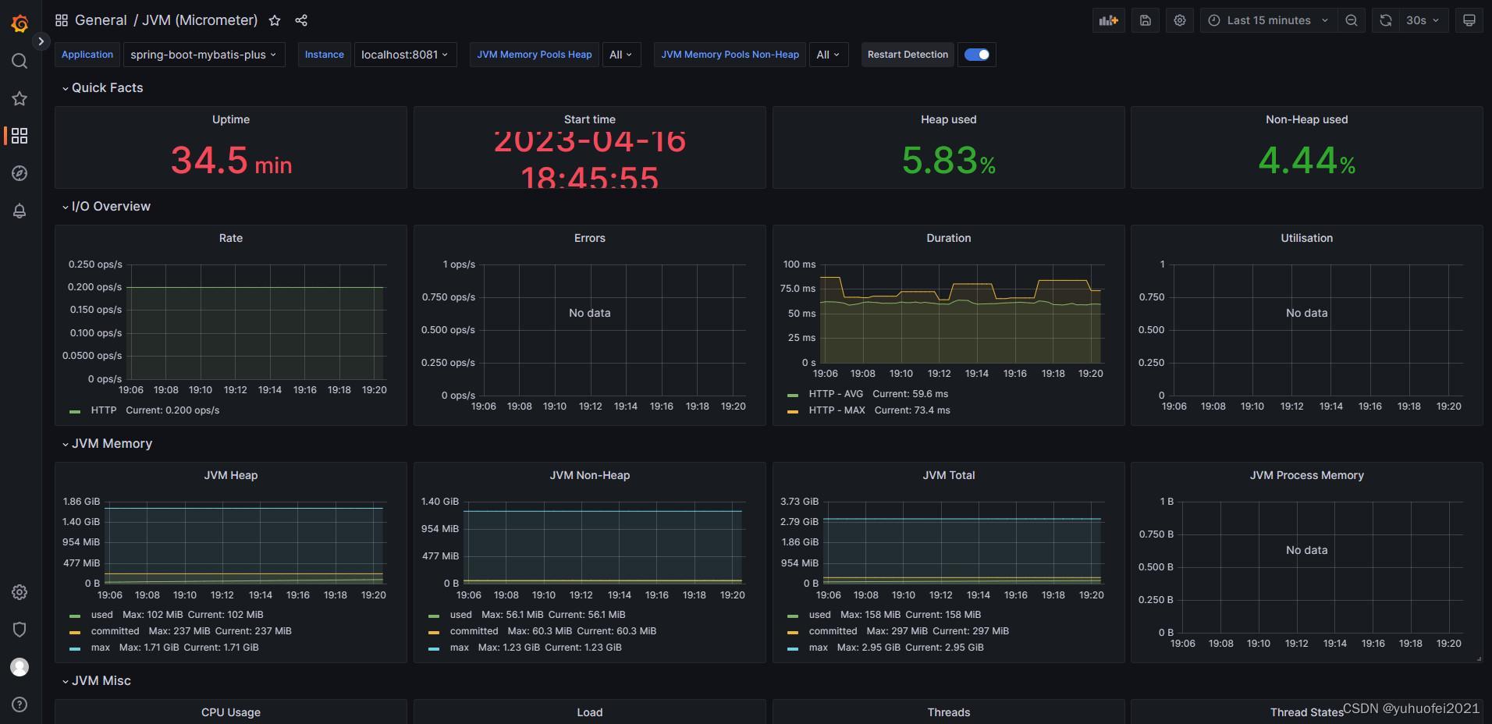Viewport: 1492px width, 724px height.
Task: Open dashboard settings gear in toolbar
Action: pyautogui.click(x=1180, y=20)
